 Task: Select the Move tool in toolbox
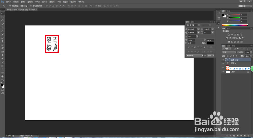pyautogui.click(x=3, y=14)
